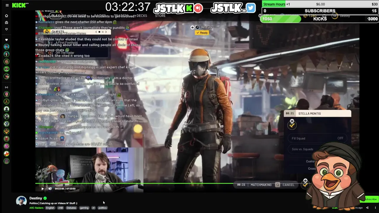Mute the stream using speaker icon
The height and width of the screenshot is (213, 379).
pyautogui.click(x=50, y=188)
